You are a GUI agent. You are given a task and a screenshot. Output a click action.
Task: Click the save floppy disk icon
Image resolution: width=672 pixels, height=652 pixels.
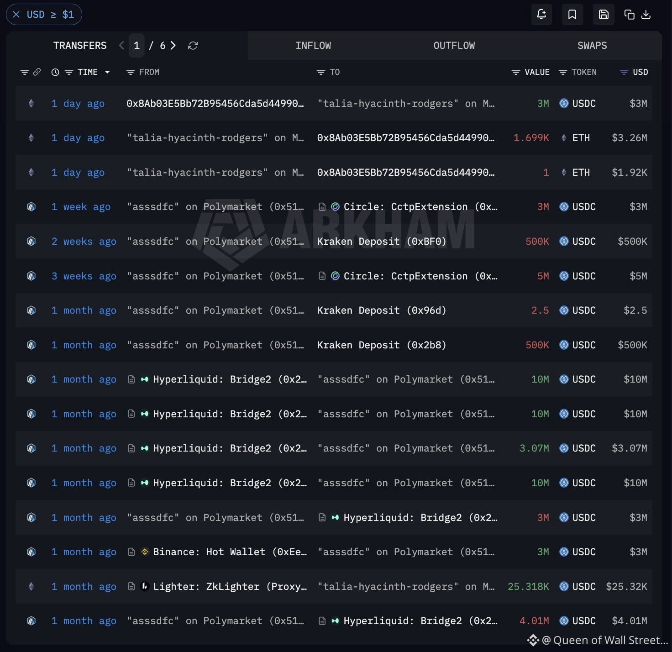[604, 15]
